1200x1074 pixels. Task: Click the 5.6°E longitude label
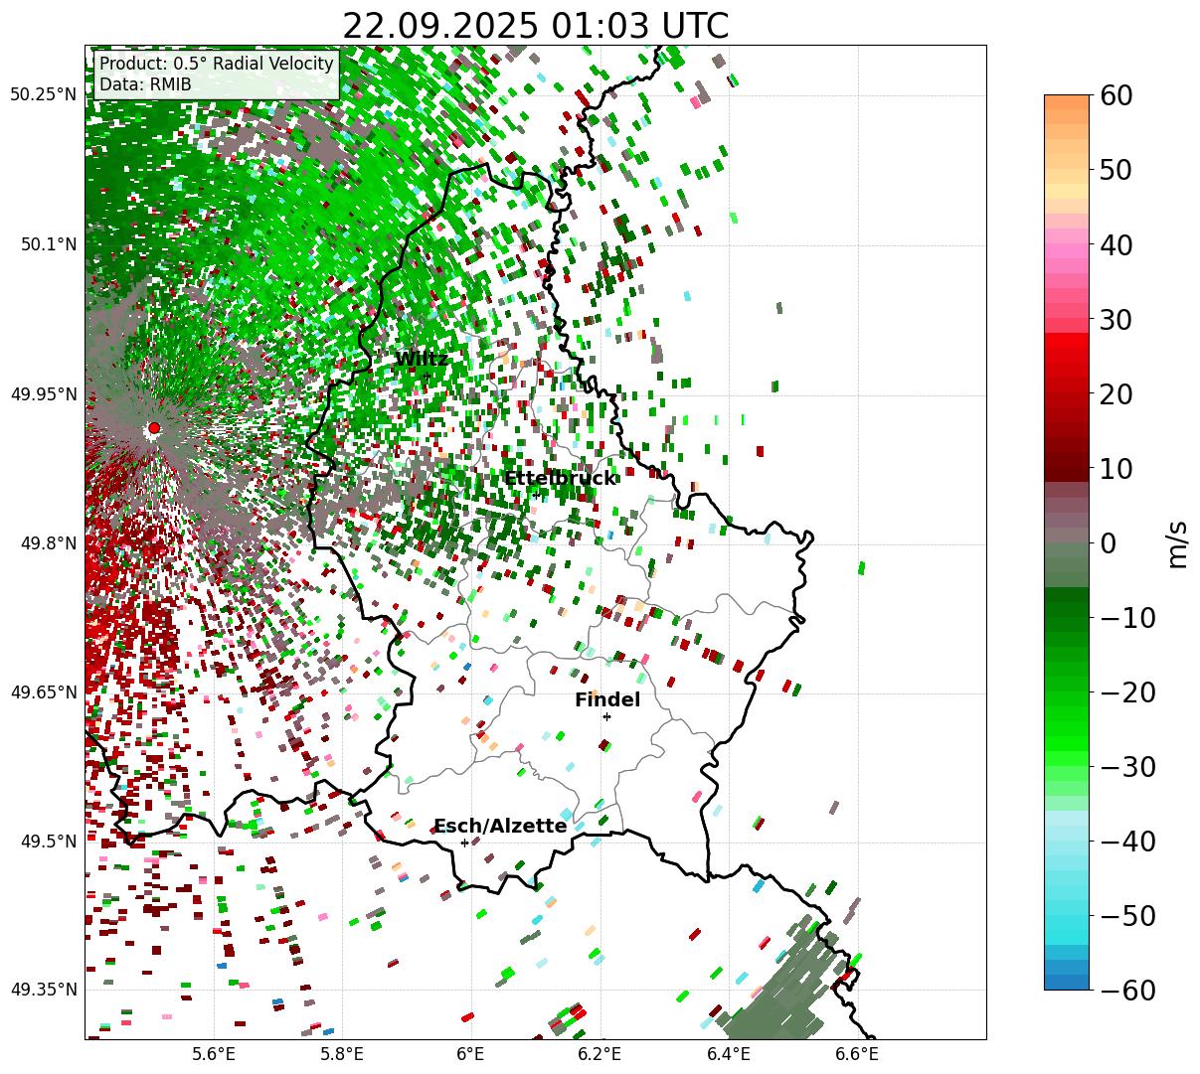pyautogui.click(x=214, y=1054)
